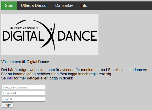Click into the Lösenord password field
The height and width of the screenshot is (110, 152).
pyautogui.click(x=24, y=93)
